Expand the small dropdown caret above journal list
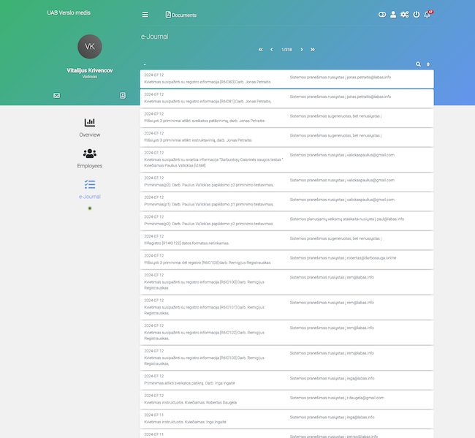Screen dimensions: 475x438 [x=145, y=64]
